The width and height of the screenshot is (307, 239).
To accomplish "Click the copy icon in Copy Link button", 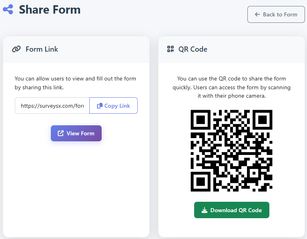I will click(x=100, y=106).
